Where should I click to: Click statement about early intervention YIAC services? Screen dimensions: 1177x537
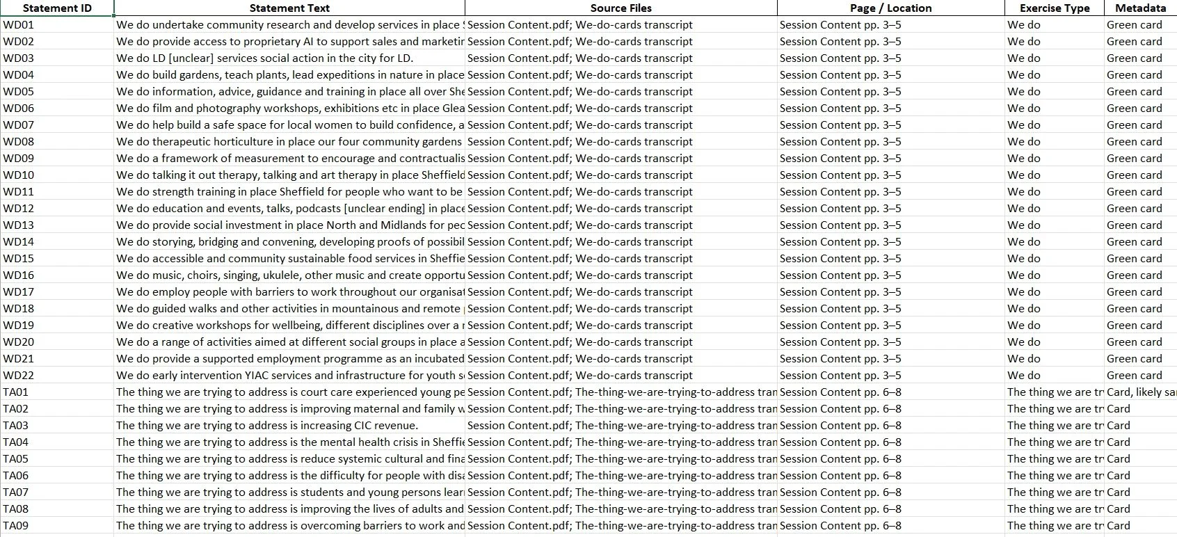(x=289, y=375)
